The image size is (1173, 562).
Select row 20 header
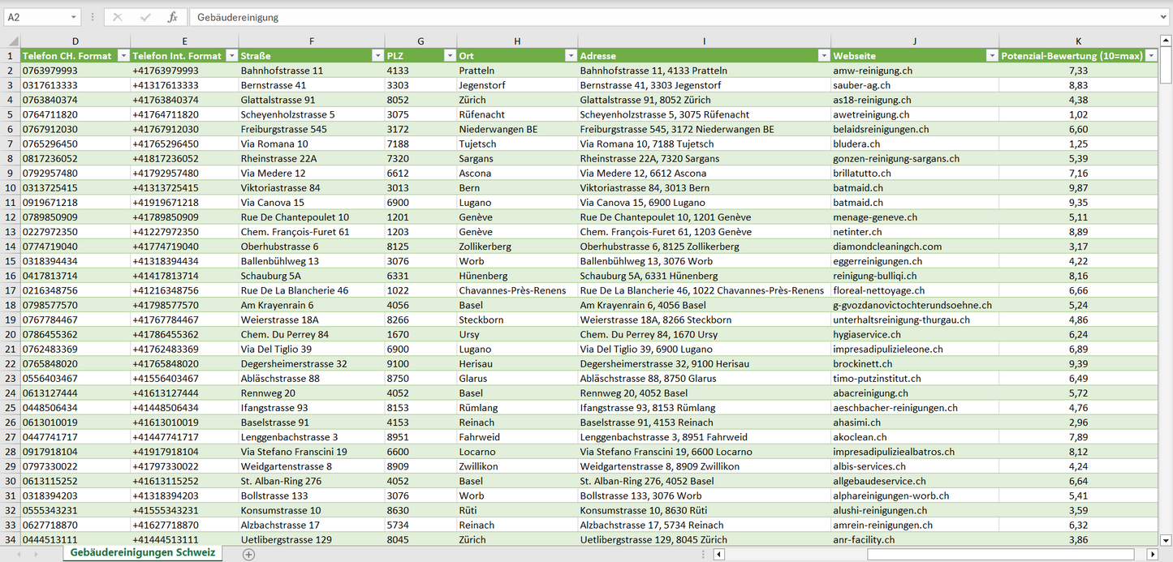pyautogui.click(x=11, y=334)
